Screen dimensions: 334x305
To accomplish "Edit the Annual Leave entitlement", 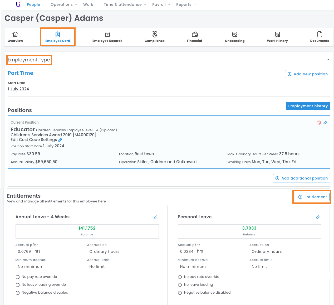I will [x=155, y=217].
